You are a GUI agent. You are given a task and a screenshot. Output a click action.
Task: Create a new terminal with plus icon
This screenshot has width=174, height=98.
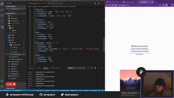pos(88,68)
